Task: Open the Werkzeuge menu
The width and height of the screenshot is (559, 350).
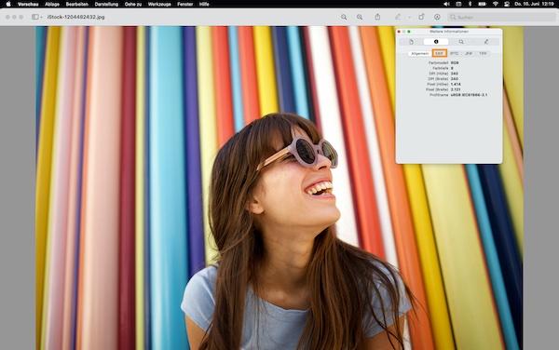Action: (159, 5)
